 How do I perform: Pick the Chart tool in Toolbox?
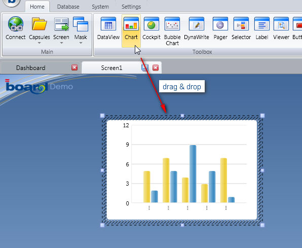(x=131, y=31)
